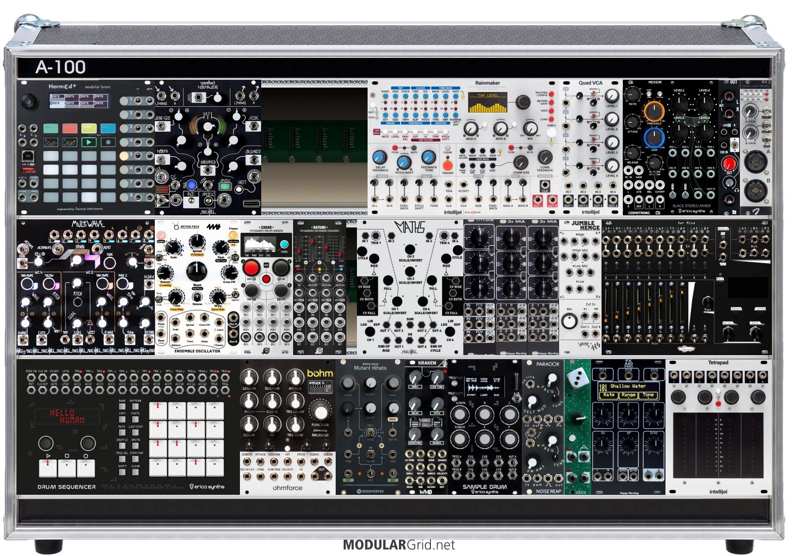The width and height of the screenshot is (799, 556).
Task: Click the blue-ringed GAIN knob on Messor
Action: [654, 138]
